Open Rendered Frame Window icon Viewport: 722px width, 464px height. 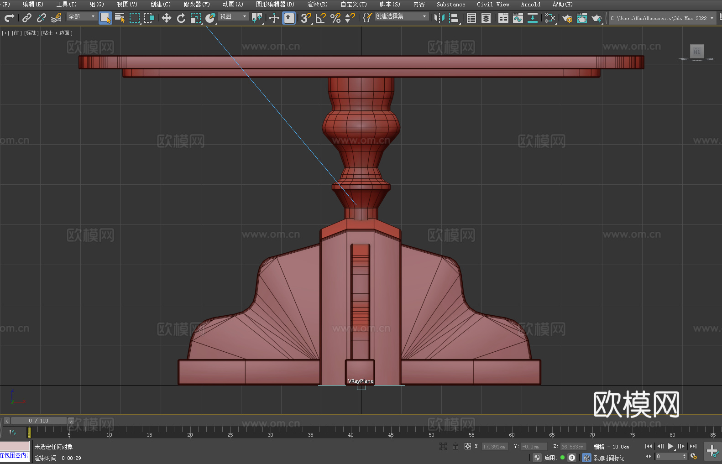[582, 18]
